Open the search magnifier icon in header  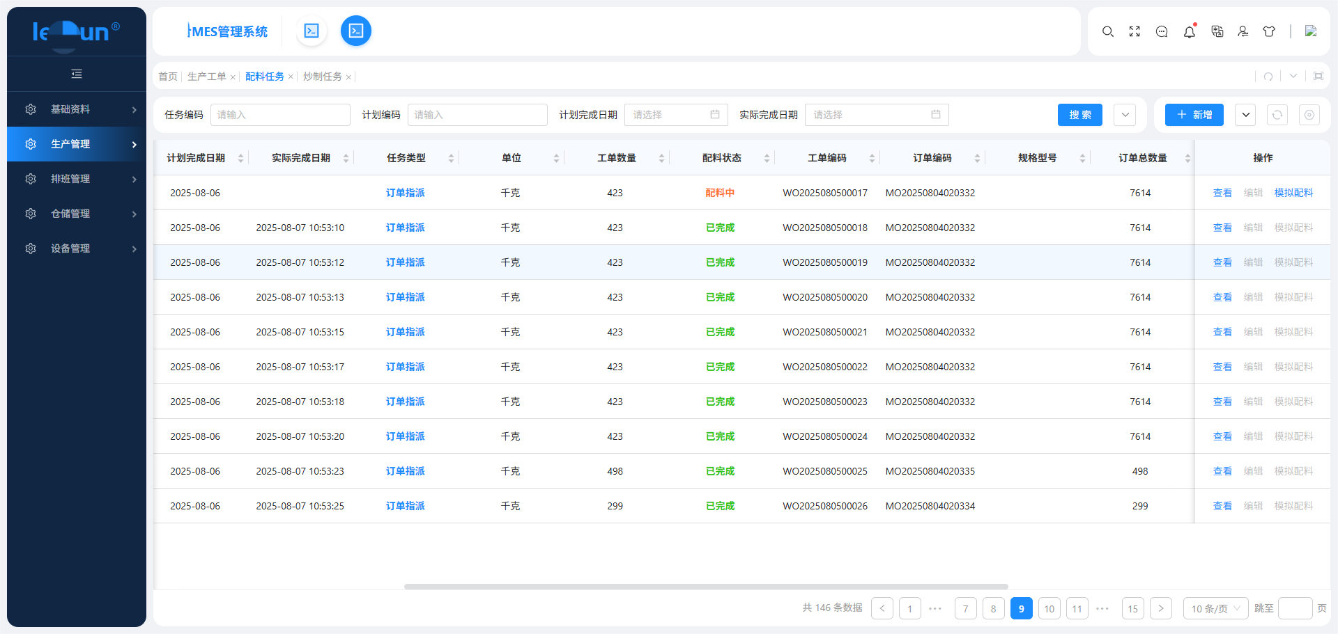click(1107, 31)
